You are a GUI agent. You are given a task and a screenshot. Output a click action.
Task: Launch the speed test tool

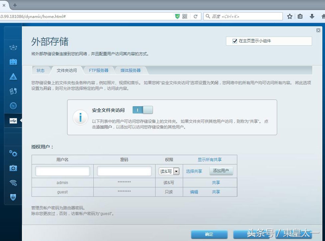(13, 106)
